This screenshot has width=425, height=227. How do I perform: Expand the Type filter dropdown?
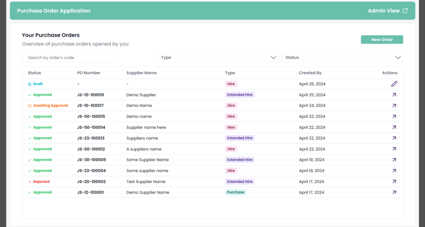(x=218, y=58)
